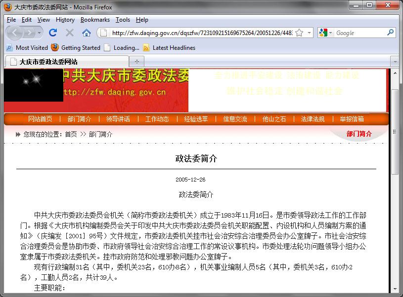Image resolution: width=403 pixels, height=297 pixels.
Task: Bookmark this page with the star icon
Action: pyautogui.click(x=299, y=33)
